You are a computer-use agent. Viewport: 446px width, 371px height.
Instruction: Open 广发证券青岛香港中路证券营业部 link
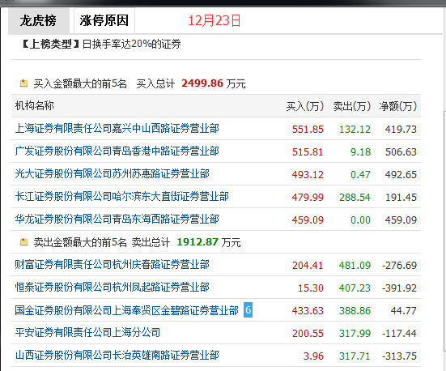point(117,151)
